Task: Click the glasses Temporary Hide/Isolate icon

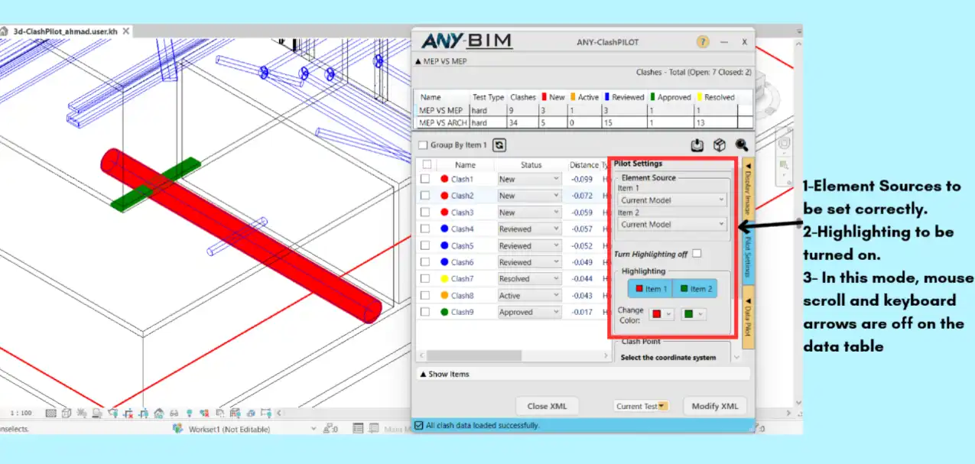Action: [174, 414]
